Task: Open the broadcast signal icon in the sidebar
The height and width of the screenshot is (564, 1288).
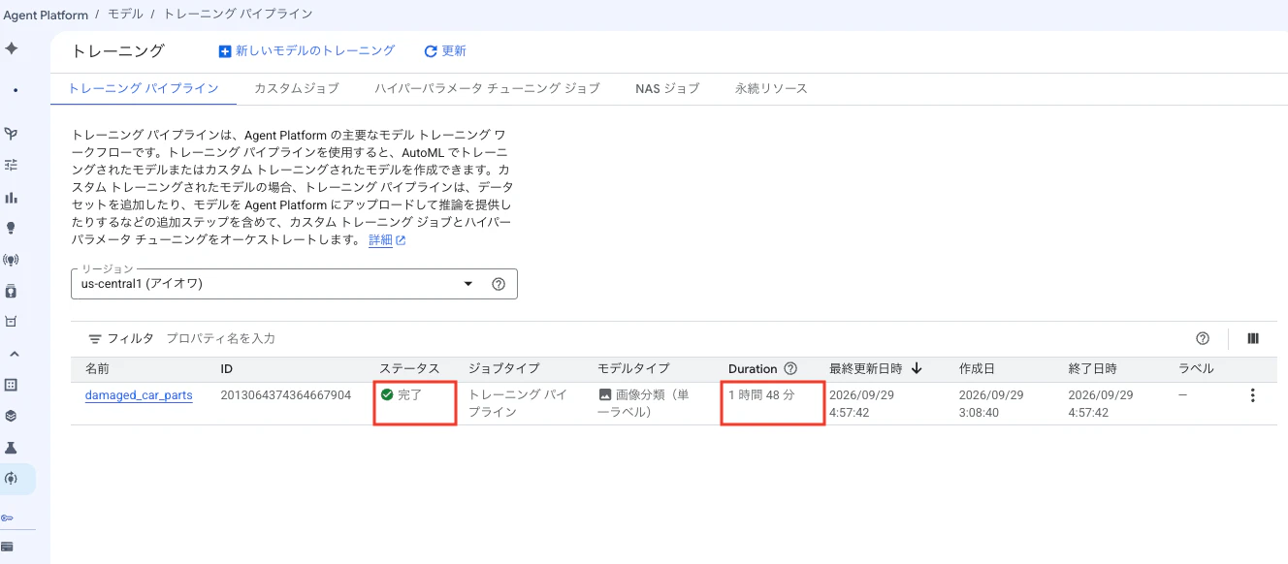Action: (x=12, y=260)
